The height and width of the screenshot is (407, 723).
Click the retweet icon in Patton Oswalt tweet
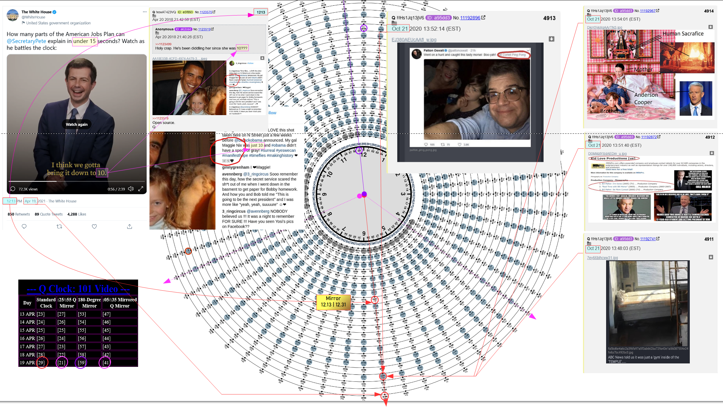point(443,145)
